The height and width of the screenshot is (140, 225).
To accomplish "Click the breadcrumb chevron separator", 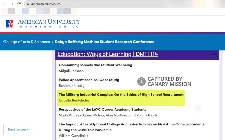I will [x=52, y=42].
